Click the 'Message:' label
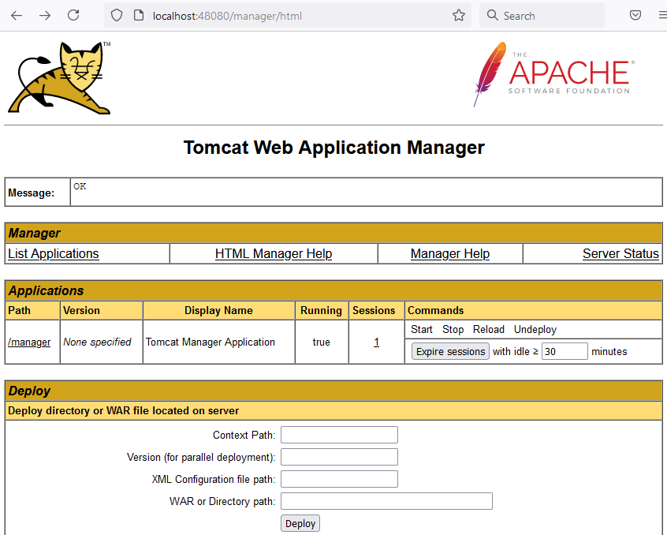This screenshot has height=535, width=667. pyautogui.click(x=31, y=193)
